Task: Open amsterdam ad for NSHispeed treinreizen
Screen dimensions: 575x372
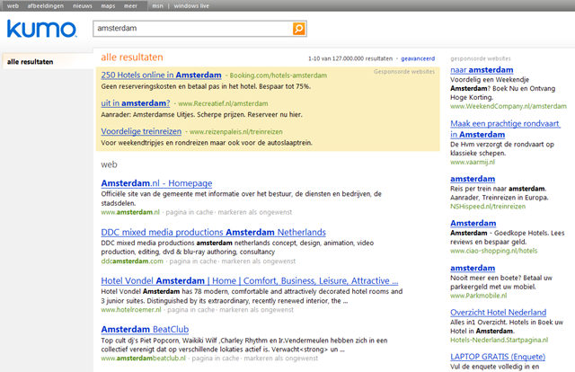Action: 473,179
